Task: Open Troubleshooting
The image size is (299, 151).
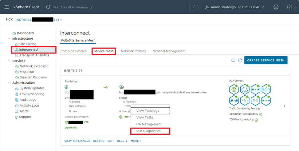Action: 32,94
